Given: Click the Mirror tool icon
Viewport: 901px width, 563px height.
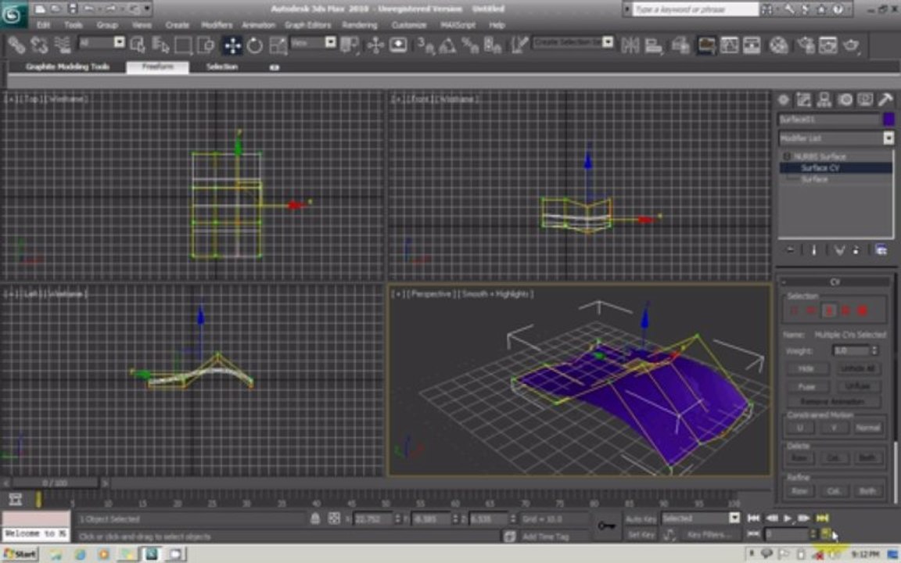Looking at the screenshot, I should point(630,45).
